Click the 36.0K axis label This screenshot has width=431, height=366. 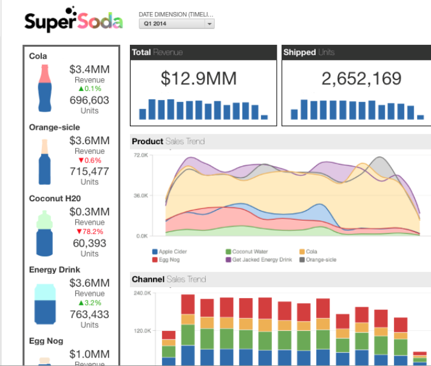point(141,196)
